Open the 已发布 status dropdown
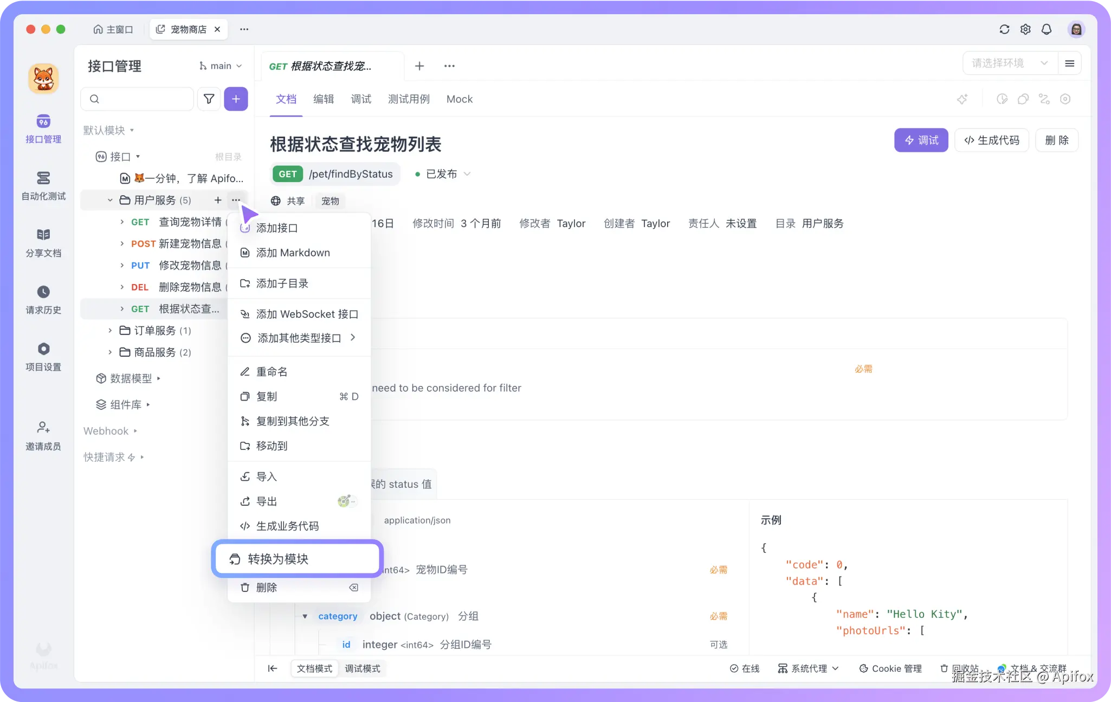This screenshot has width=1111, height=702. [442, 174]
